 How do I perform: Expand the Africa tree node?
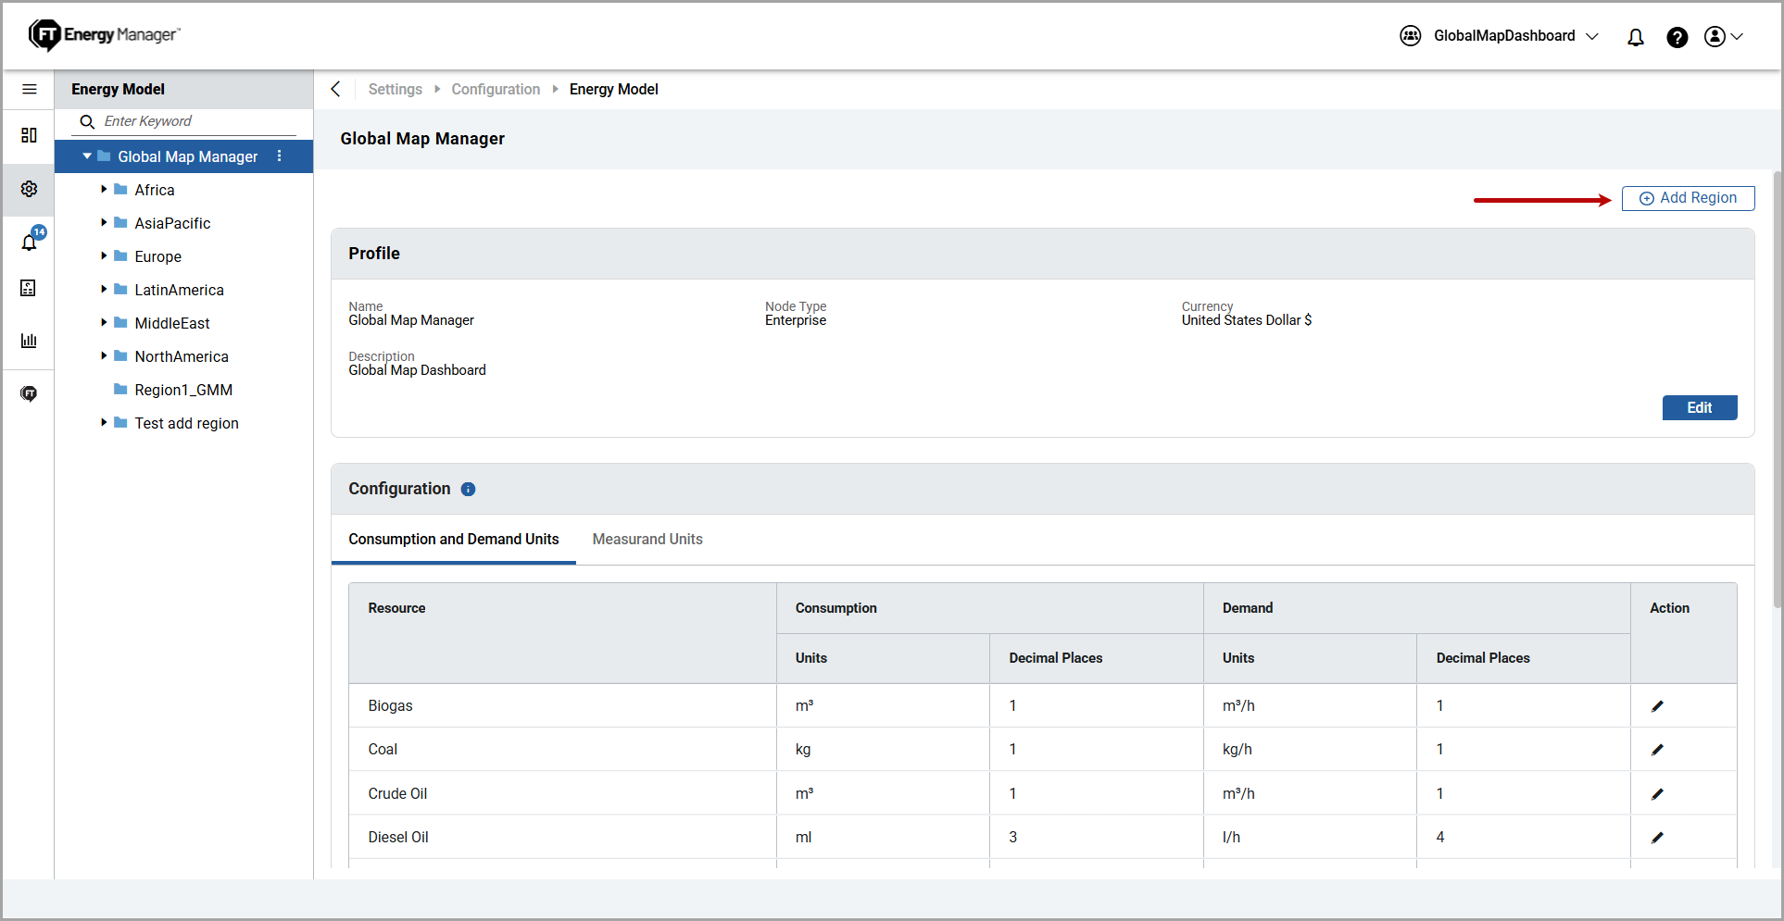point(104,189)
